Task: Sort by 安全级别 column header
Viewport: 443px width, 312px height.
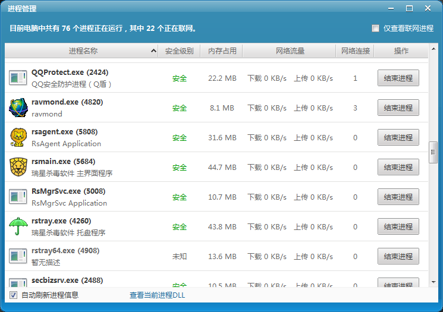Action: [179, 51]
